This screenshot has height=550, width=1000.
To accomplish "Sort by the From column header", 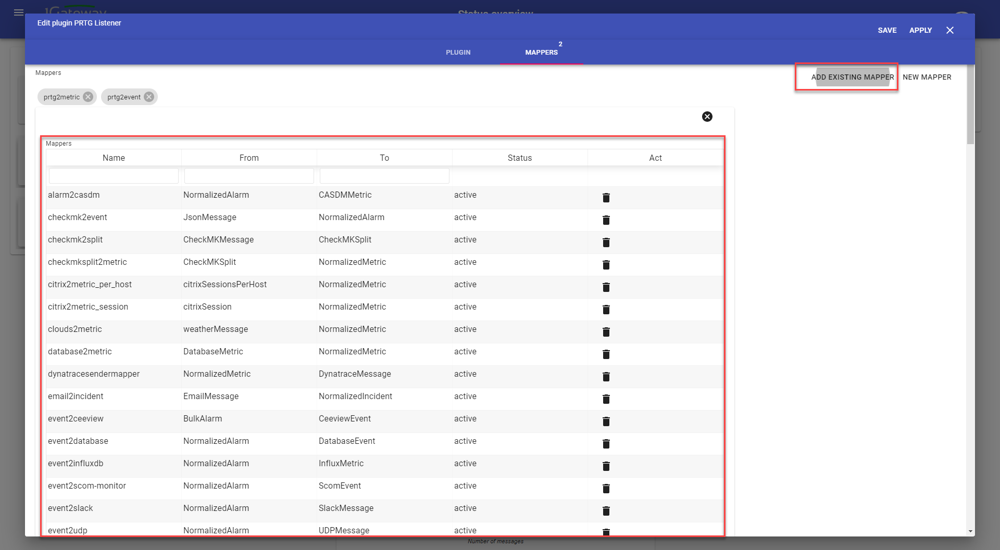I will 249,158.
